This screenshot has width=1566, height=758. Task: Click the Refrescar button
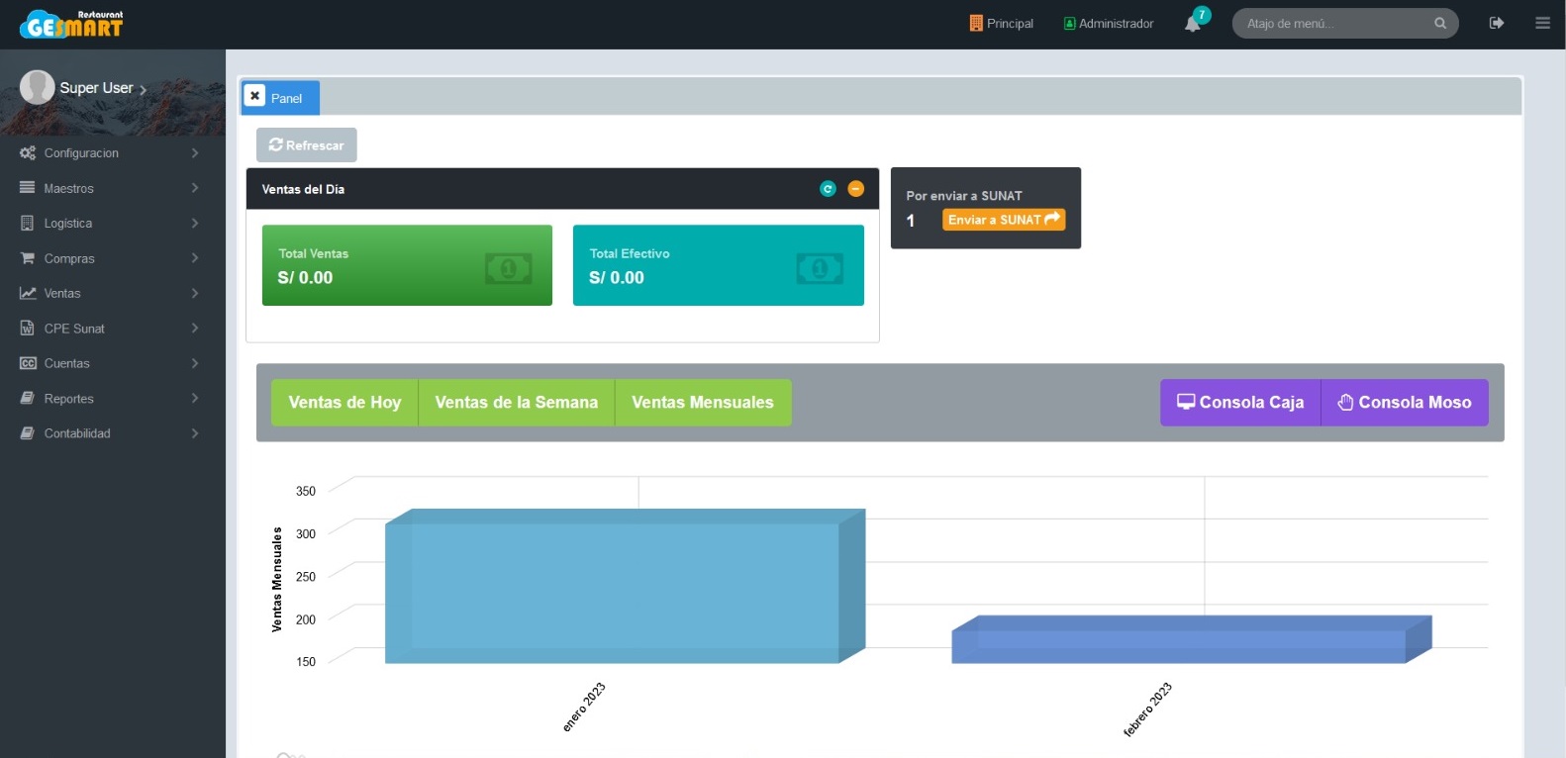[307, 145]
